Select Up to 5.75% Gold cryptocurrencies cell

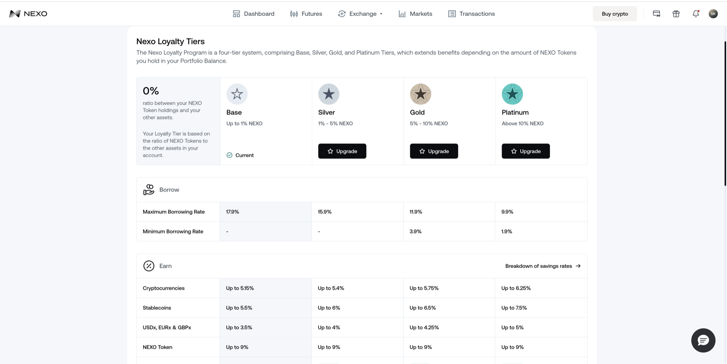[424, 288]
